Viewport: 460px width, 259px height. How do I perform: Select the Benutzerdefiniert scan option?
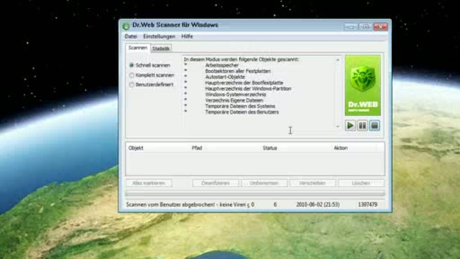tap(132, 85)
